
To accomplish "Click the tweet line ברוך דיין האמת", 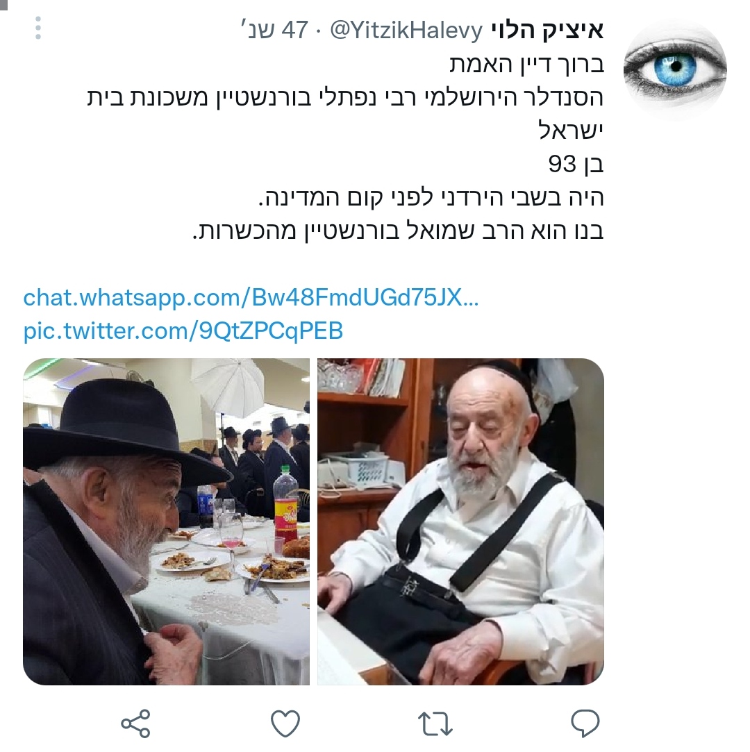I will click(x=526, y=65).
